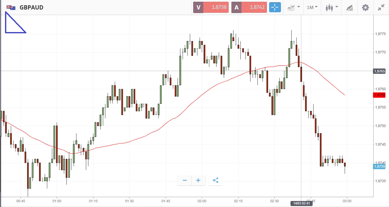Viewport: 389px width, 207px height.
Task: Click the V sell price 1.8738 button
Action: pos(211,7)
